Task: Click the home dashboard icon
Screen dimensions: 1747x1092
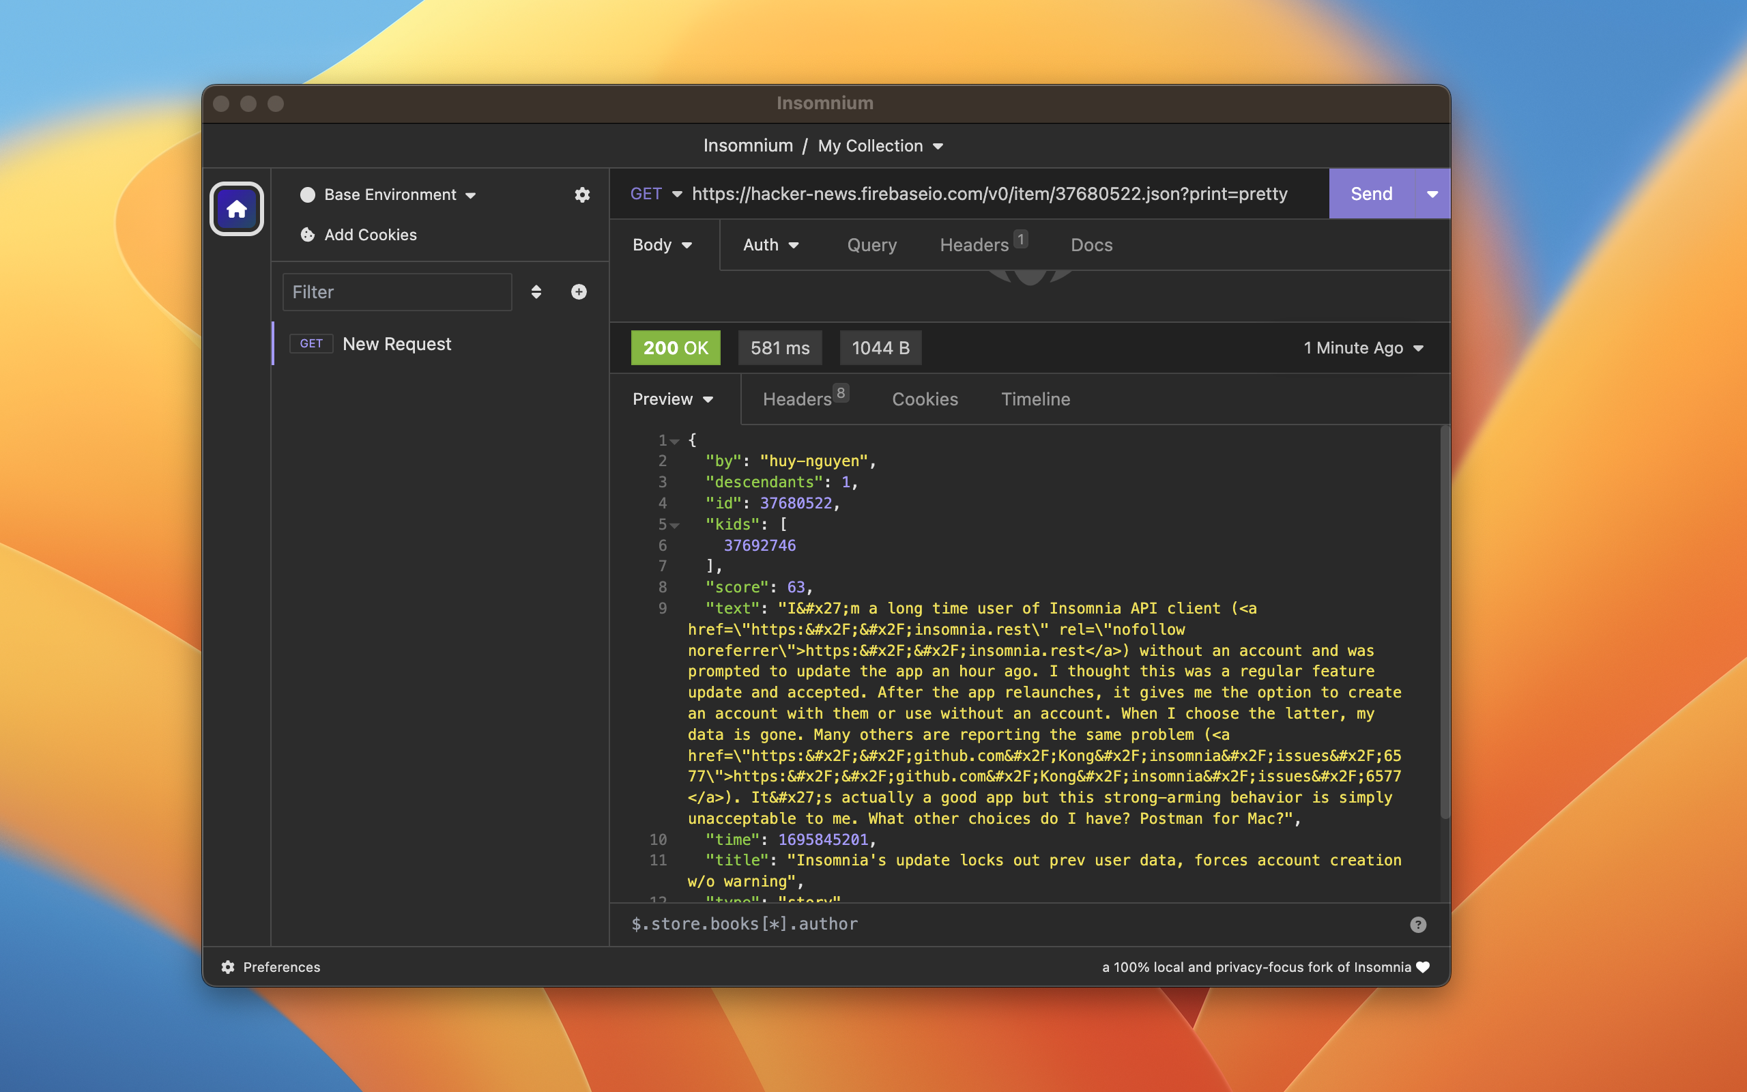Action: (236, 210)
